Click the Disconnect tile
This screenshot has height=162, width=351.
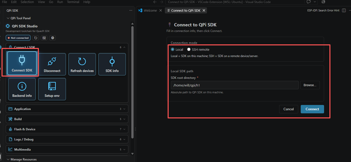(x=52, y=64)
